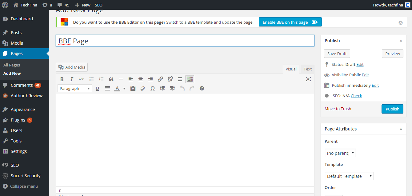Insert a blockquote
Screen dimensions: 412x196
pyautogui.click(x=111, y=79)
